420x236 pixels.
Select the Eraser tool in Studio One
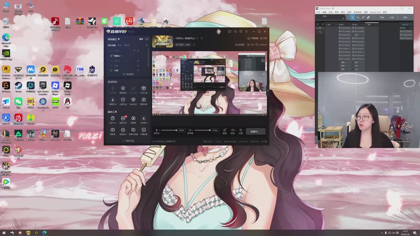coord(369,17)
